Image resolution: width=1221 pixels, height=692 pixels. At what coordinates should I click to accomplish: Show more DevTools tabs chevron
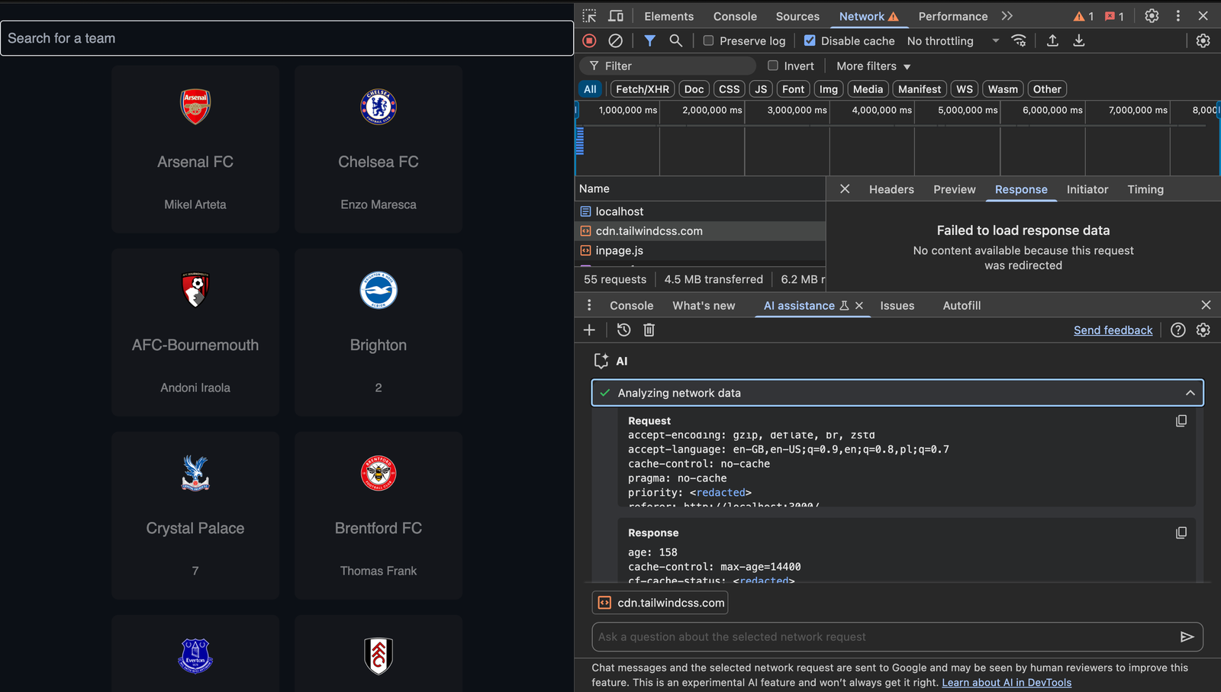[x=1007, y=16]
